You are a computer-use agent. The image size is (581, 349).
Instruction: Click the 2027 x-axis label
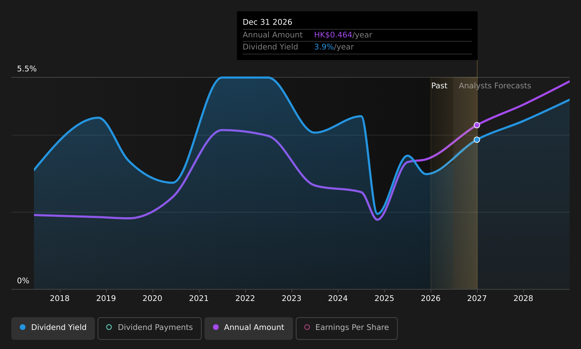477,298
